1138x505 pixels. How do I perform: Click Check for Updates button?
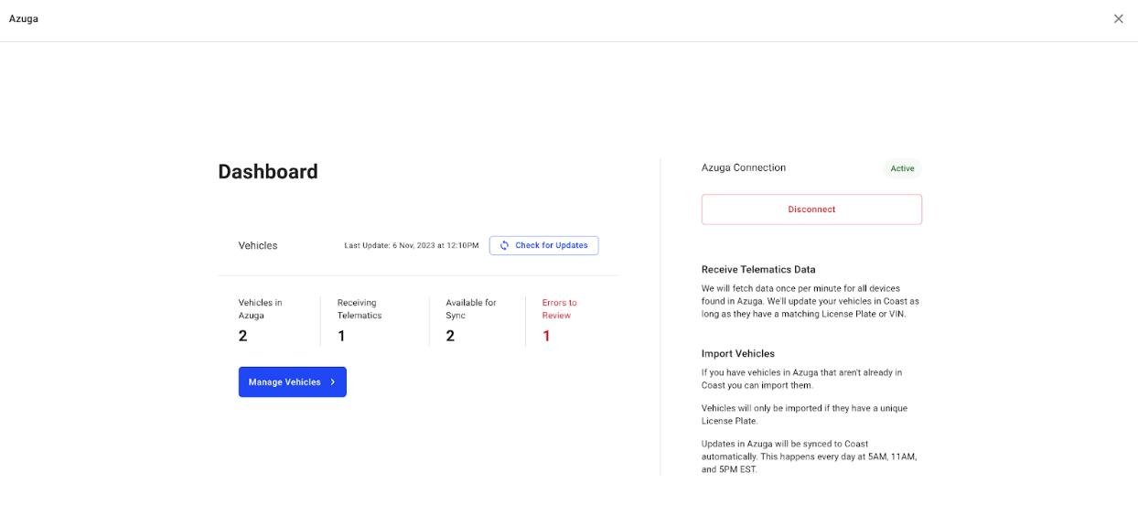point(544,245)
